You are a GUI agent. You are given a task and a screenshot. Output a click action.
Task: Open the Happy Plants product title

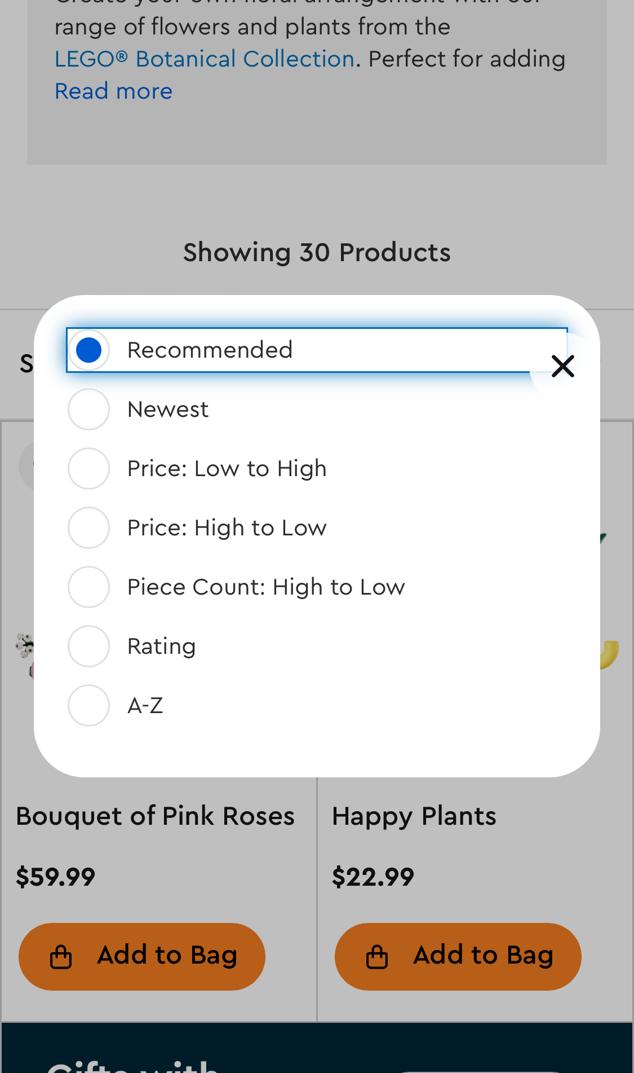[414, 816]
